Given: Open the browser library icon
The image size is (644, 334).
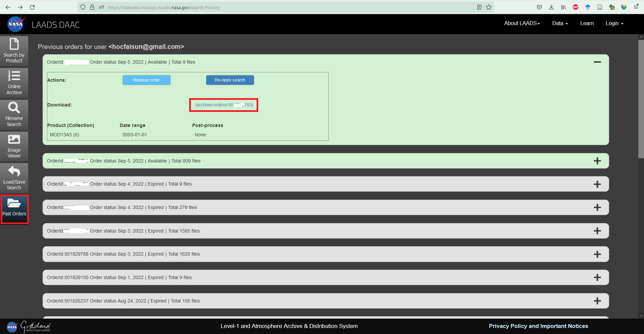Looking at the screenshot, I should pos(563,7).
